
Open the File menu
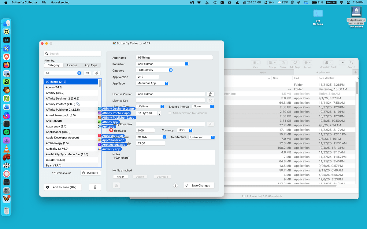click(44, 2)
